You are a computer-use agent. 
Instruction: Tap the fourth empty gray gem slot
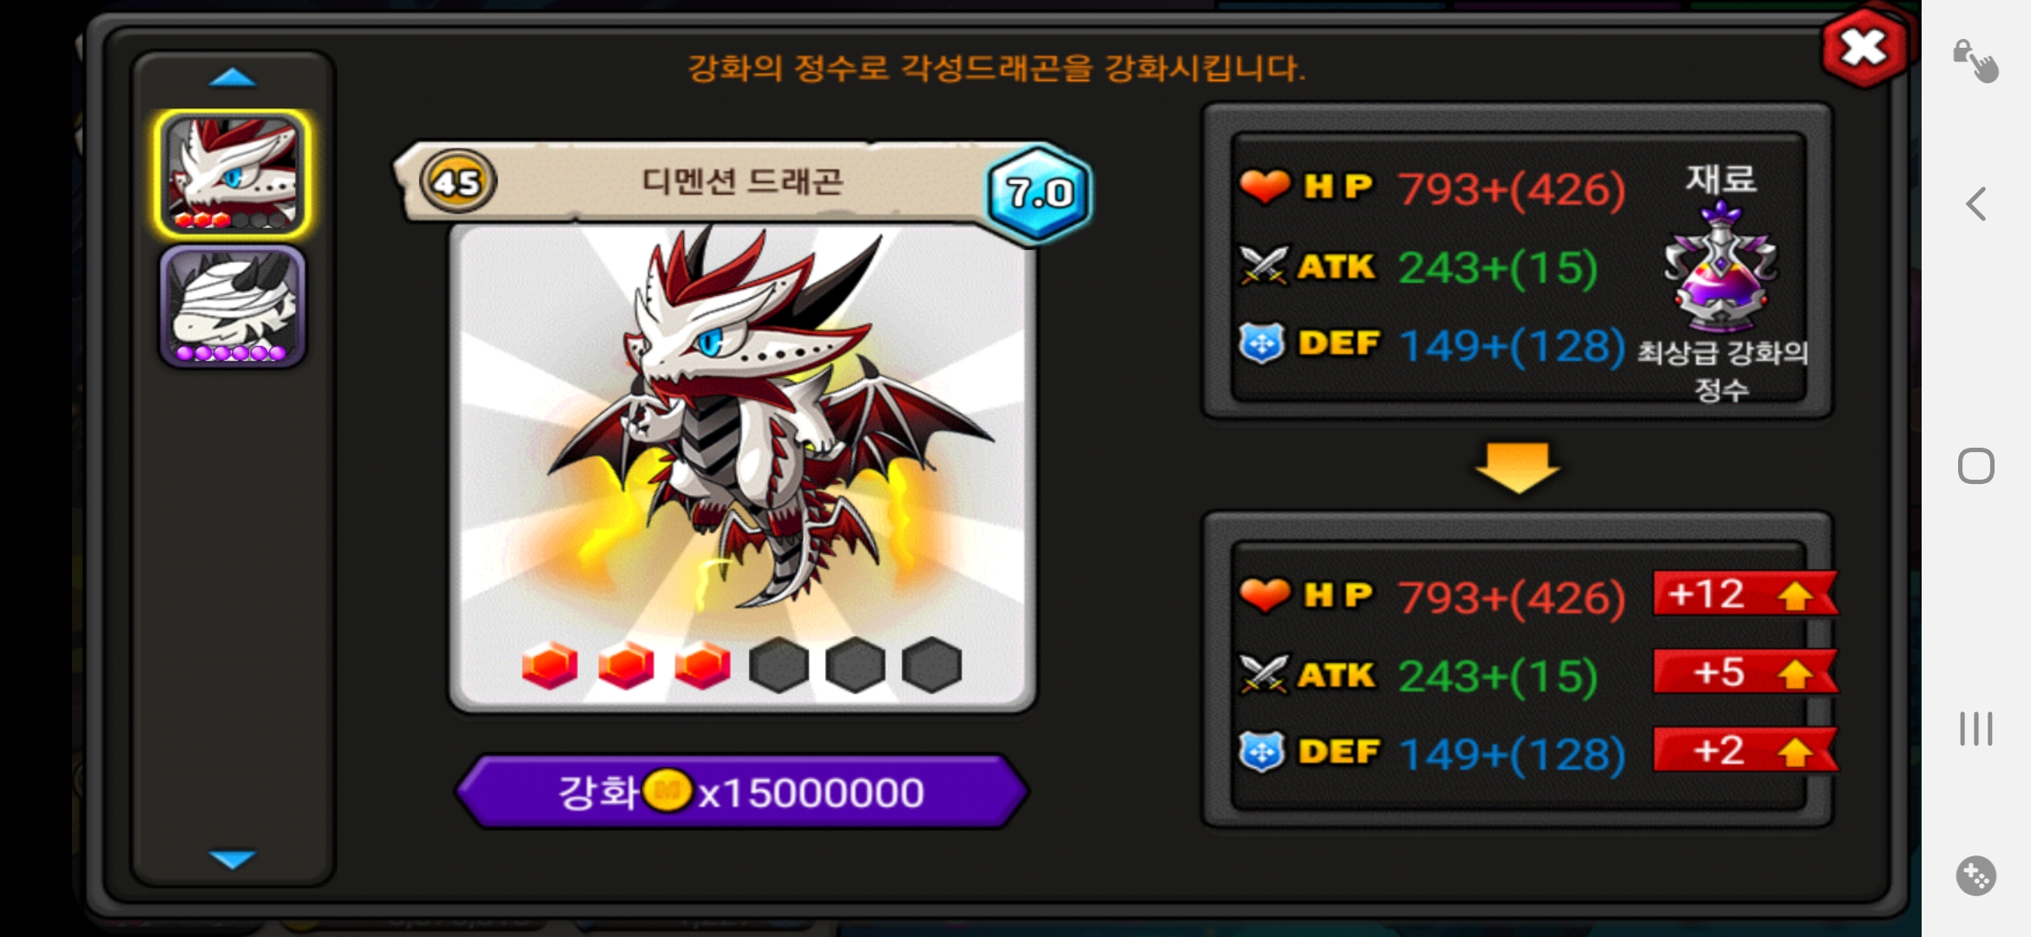(x=779, y=665)
